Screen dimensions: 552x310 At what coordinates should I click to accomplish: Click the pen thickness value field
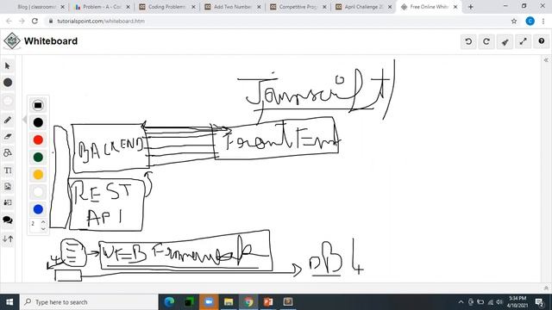[34, 224]
